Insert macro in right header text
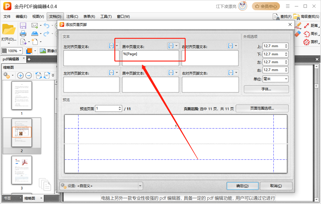321x204 pixels. pyautogui.click(x=231, y=46)
